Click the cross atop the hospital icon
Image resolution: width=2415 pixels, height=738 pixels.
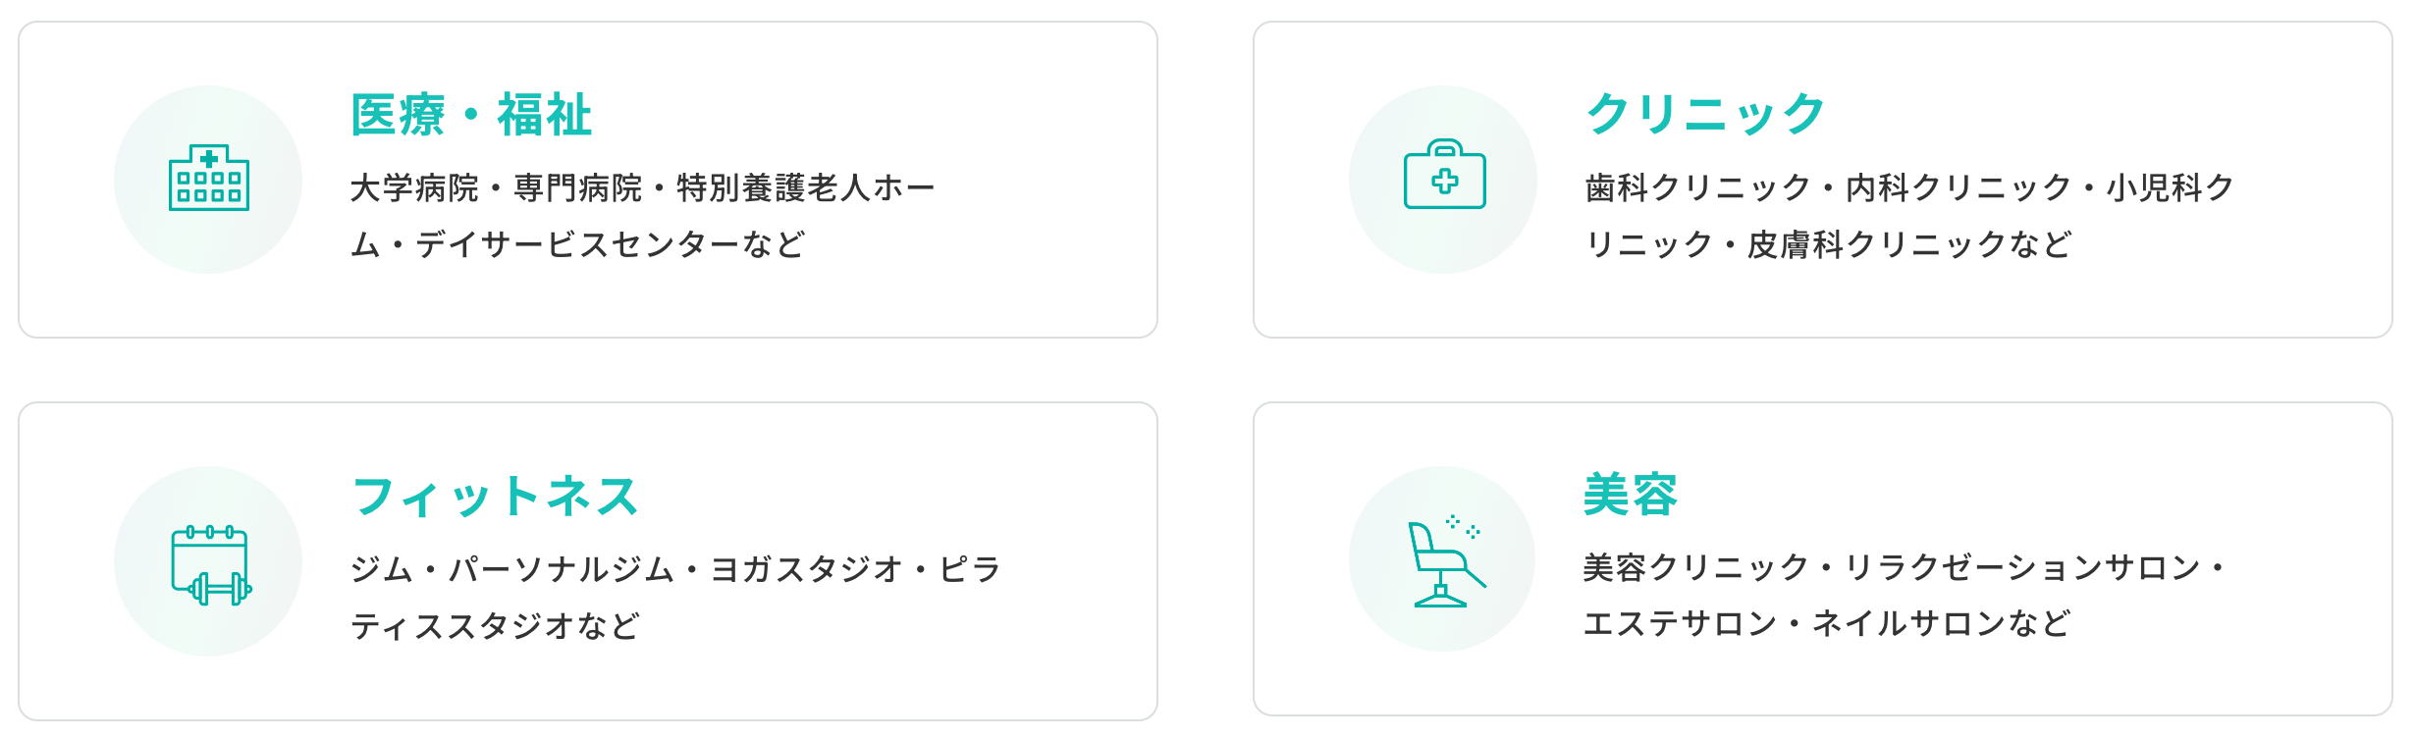click(209, 159)
